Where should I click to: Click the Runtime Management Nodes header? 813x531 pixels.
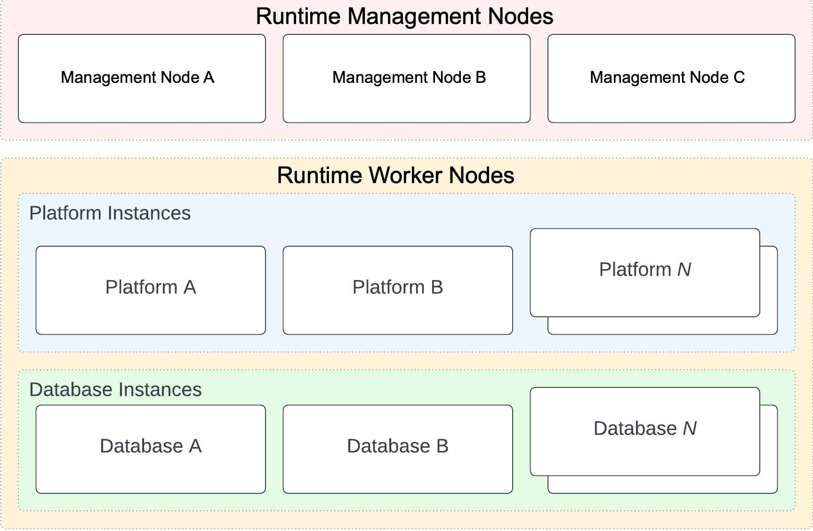pyautogui.click(x=405, y=18)
